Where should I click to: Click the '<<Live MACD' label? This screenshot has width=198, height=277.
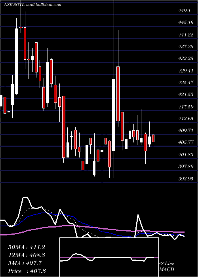tap(167, 266)
